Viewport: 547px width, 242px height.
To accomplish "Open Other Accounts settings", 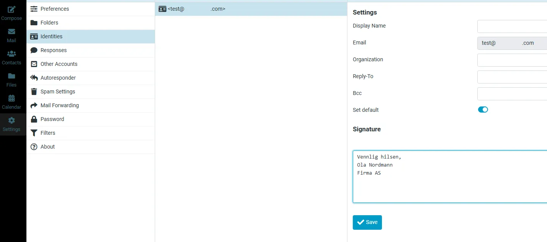I will [90, 64].
